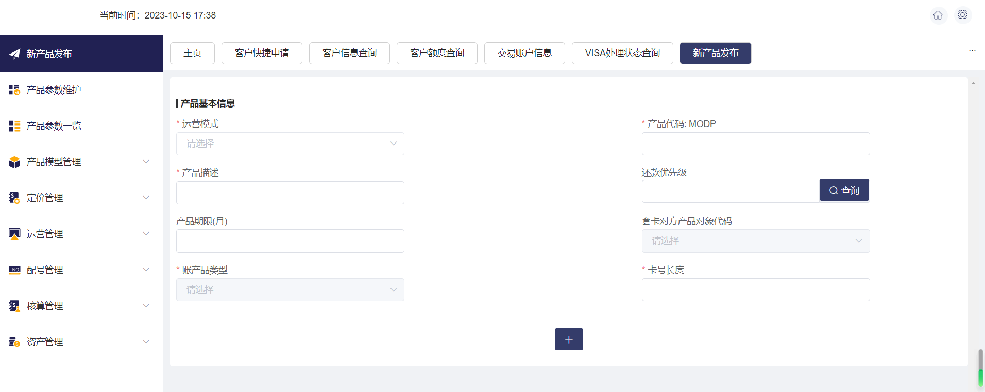The image size is (985, 392).
Task: Click the plus add button
Action: coord(569,340)
